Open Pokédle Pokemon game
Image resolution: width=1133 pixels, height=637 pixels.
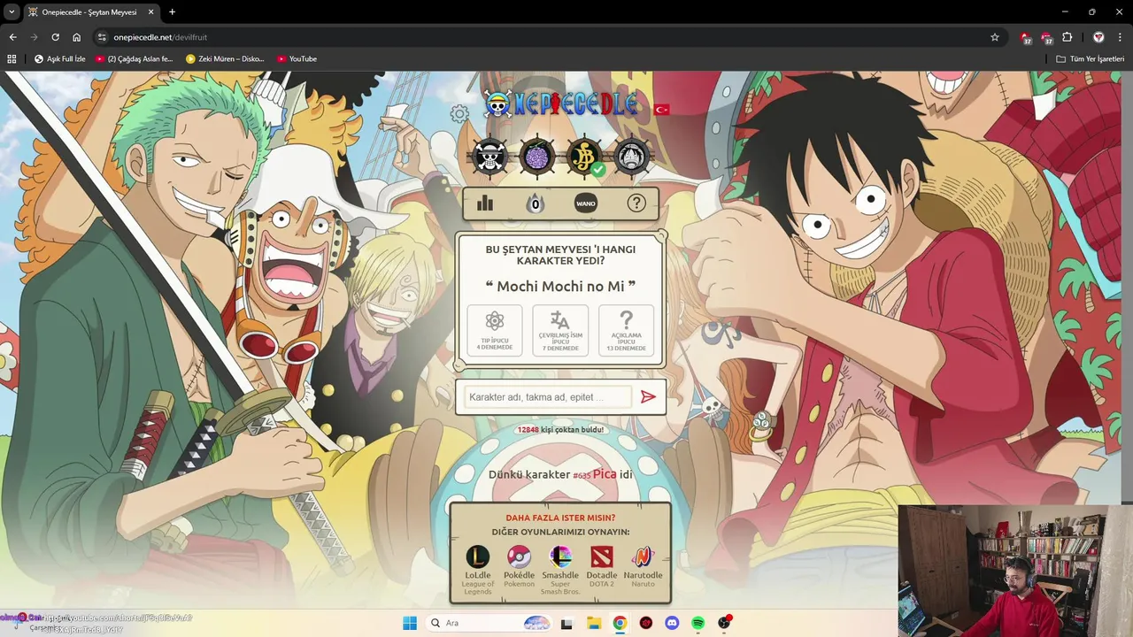pos(520,567)
